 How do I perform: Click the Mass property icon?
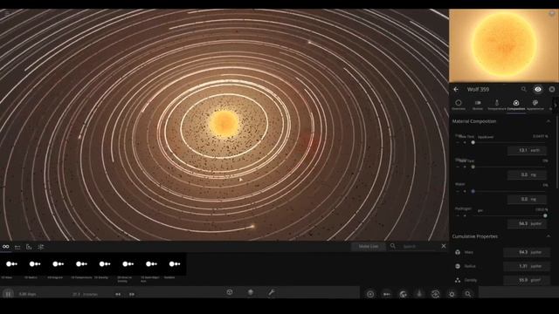pos(458,252)
